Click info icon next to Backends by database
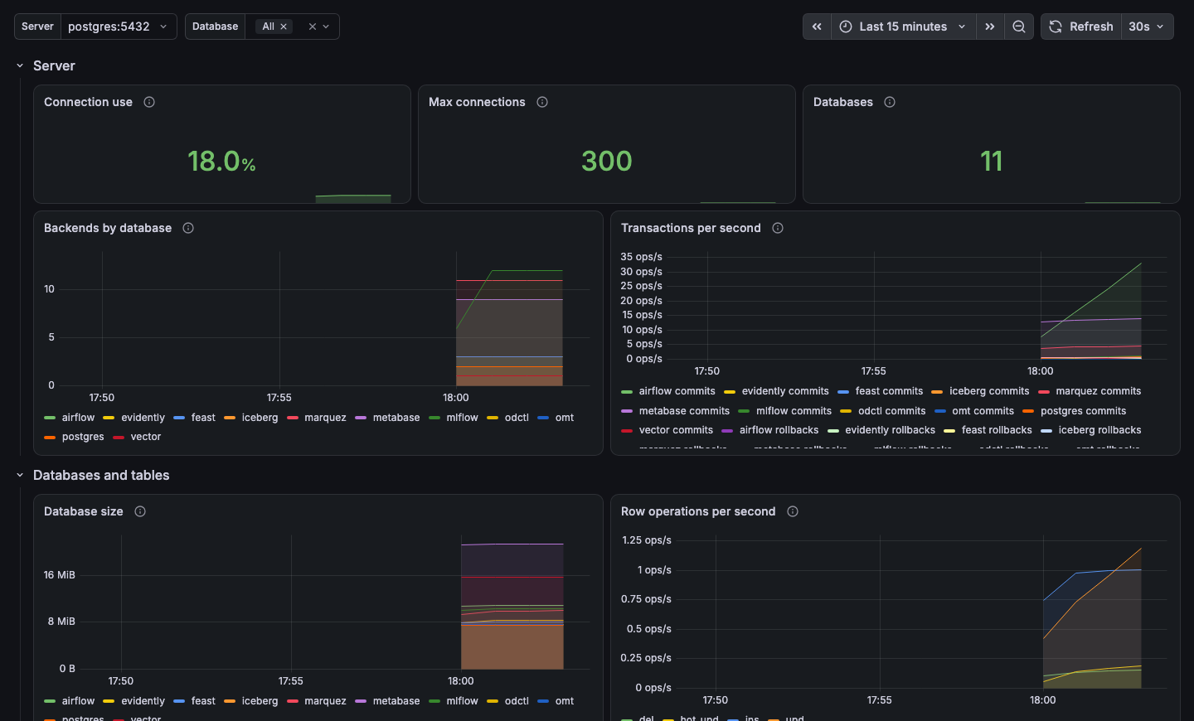This screenshot has width=1194, height=721. click(188, 228)
